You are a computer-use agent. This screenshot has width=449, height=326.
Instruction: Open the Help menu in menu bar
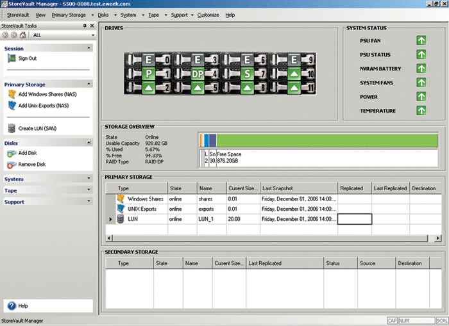click(230, 15)
